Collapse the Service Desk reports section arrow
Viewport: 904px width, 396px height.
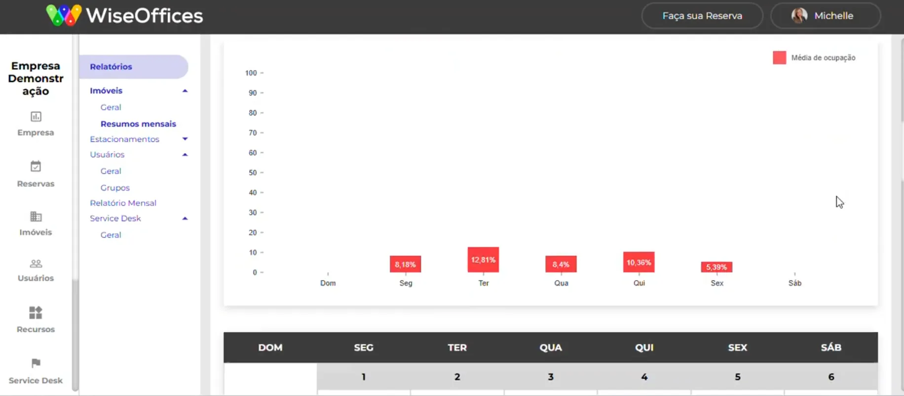pyautogui.click(x=185, y=218)
